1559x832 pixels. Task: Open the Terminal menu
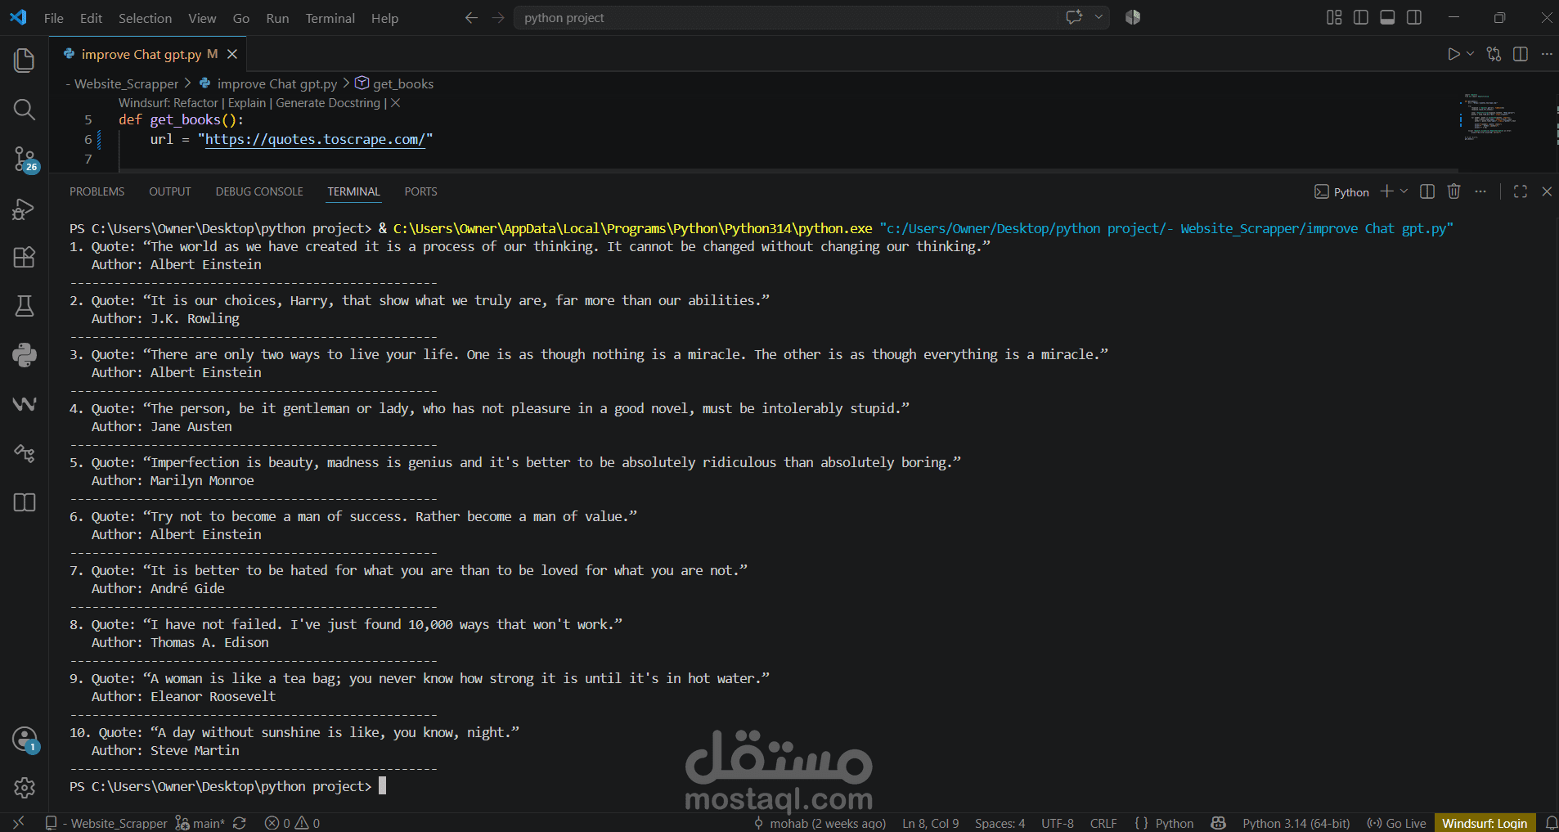click(330, 18)
